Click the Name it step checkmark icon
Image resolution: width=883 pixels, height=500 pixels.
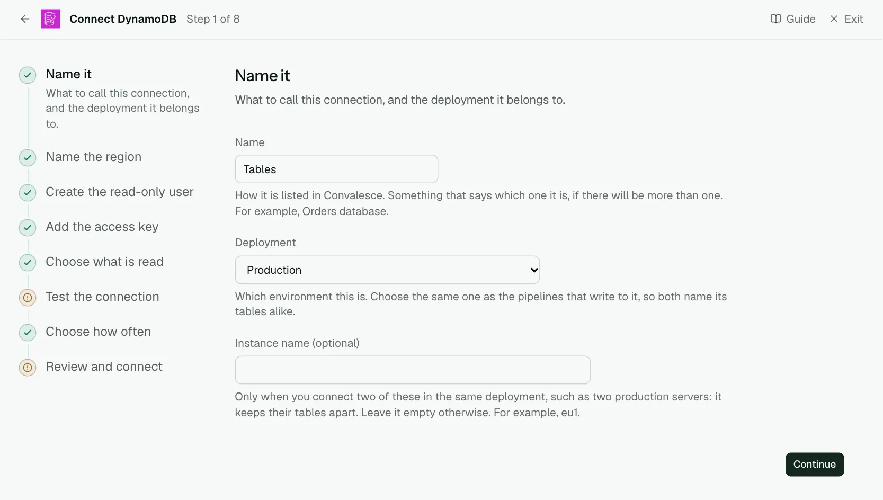point(28,75)
